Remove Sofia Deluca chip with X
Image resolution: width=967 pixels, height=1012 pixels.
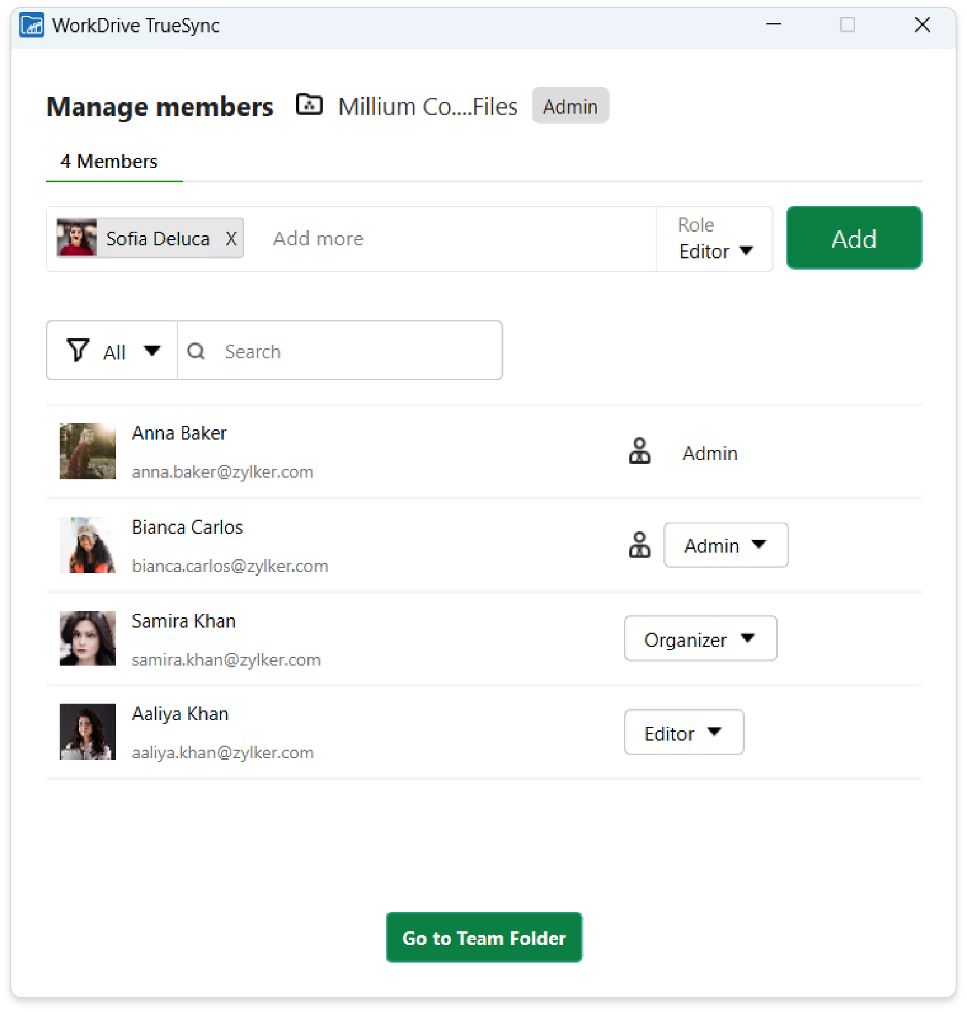(231, 239)
